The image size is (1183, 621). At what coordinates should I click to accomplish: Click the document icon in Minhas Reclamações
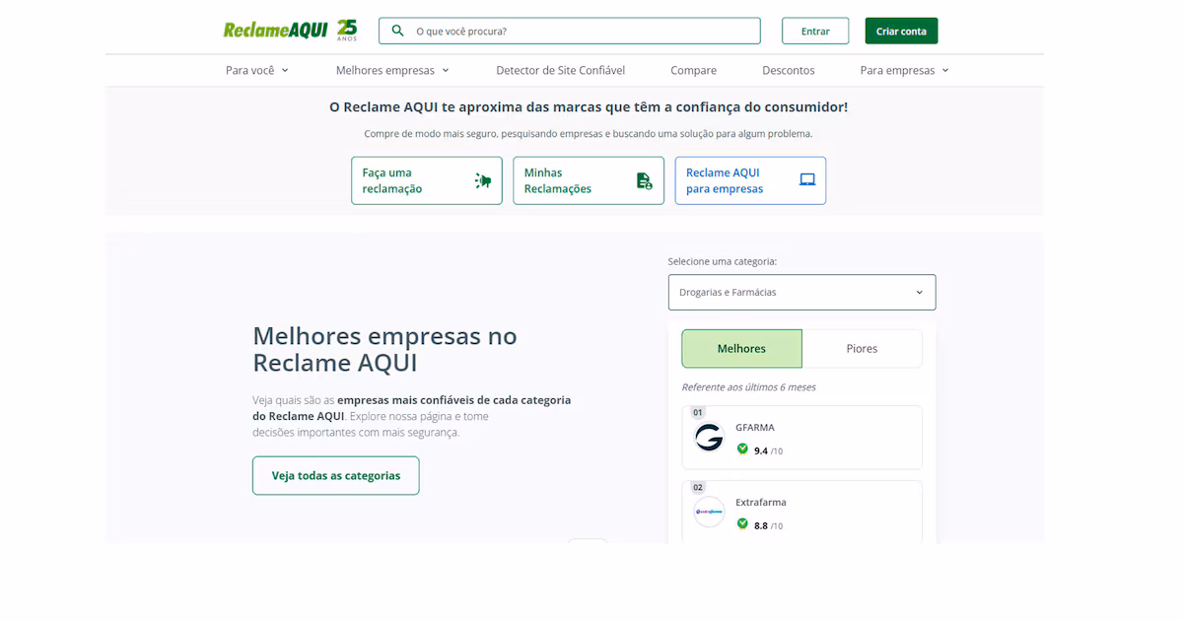644,180
